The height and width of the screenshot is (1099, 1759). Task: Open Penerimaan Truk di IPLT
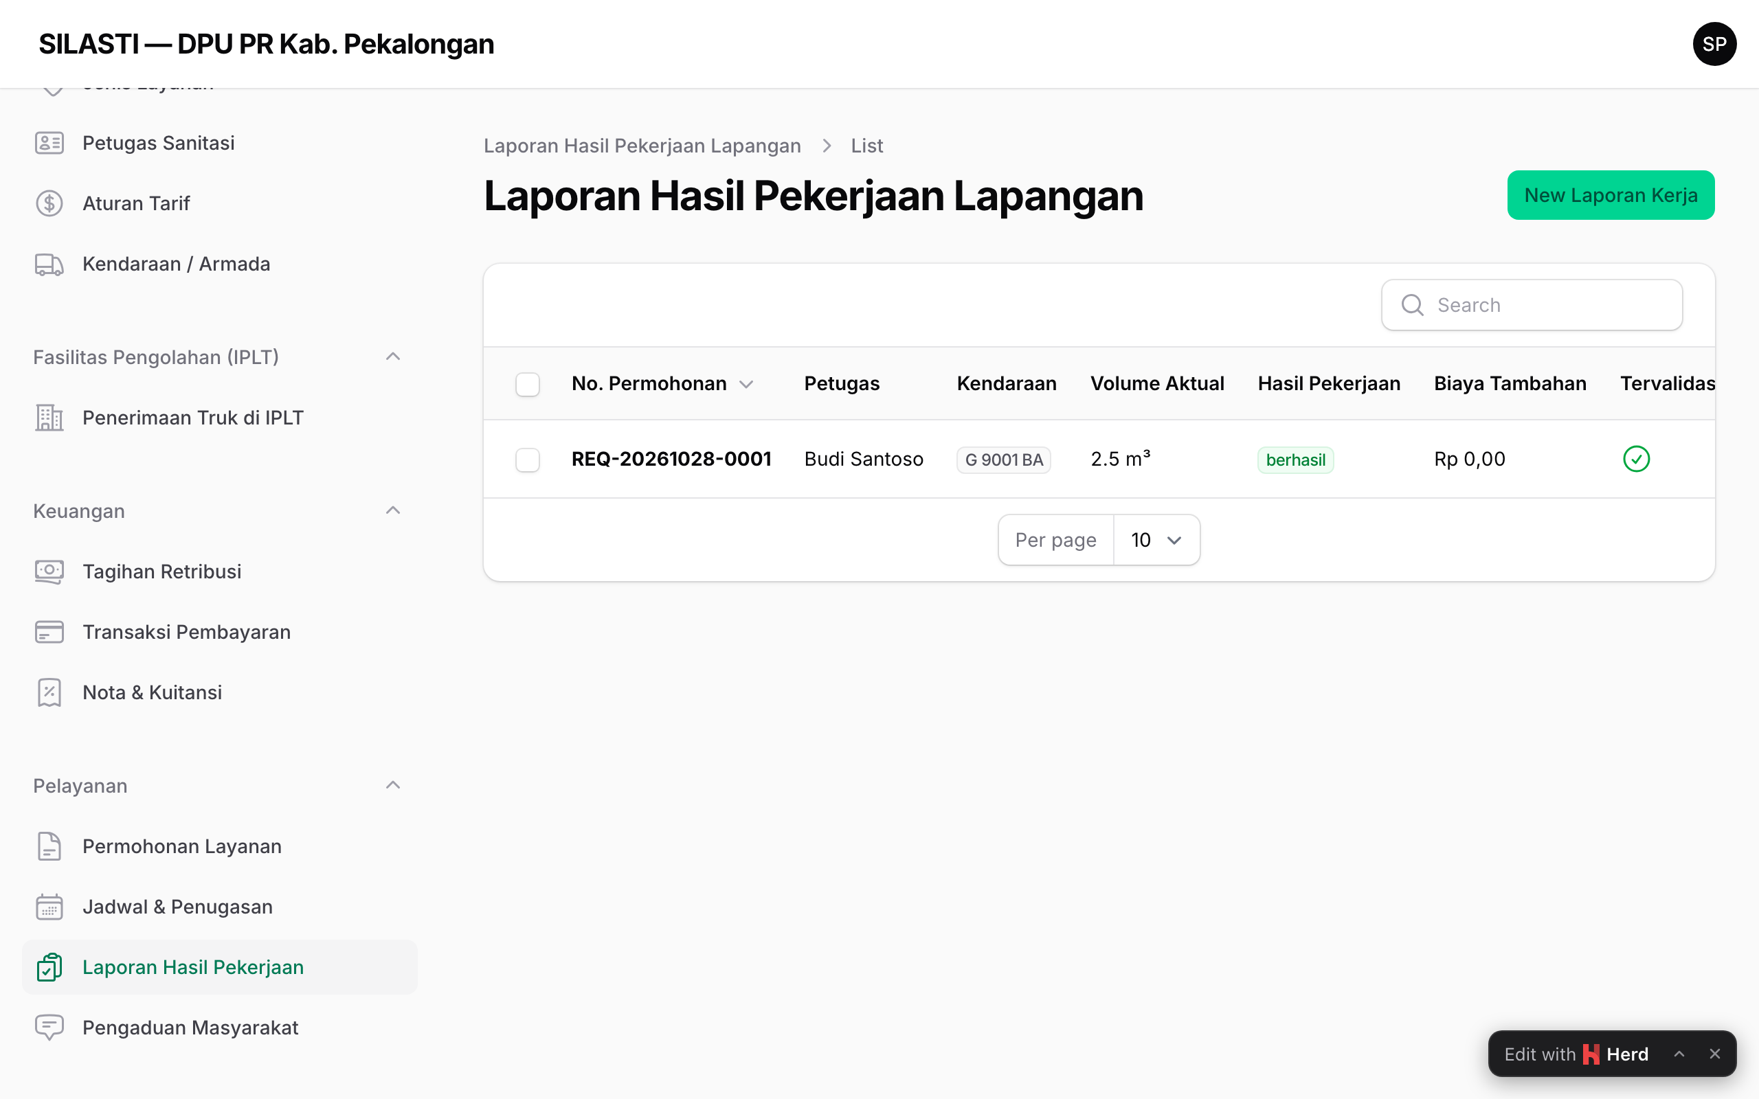click(219, 418)
